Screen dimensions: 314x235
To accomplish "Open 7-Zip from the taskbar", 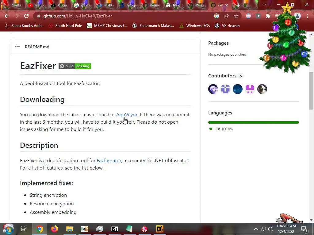I will [x=115, y=229].
